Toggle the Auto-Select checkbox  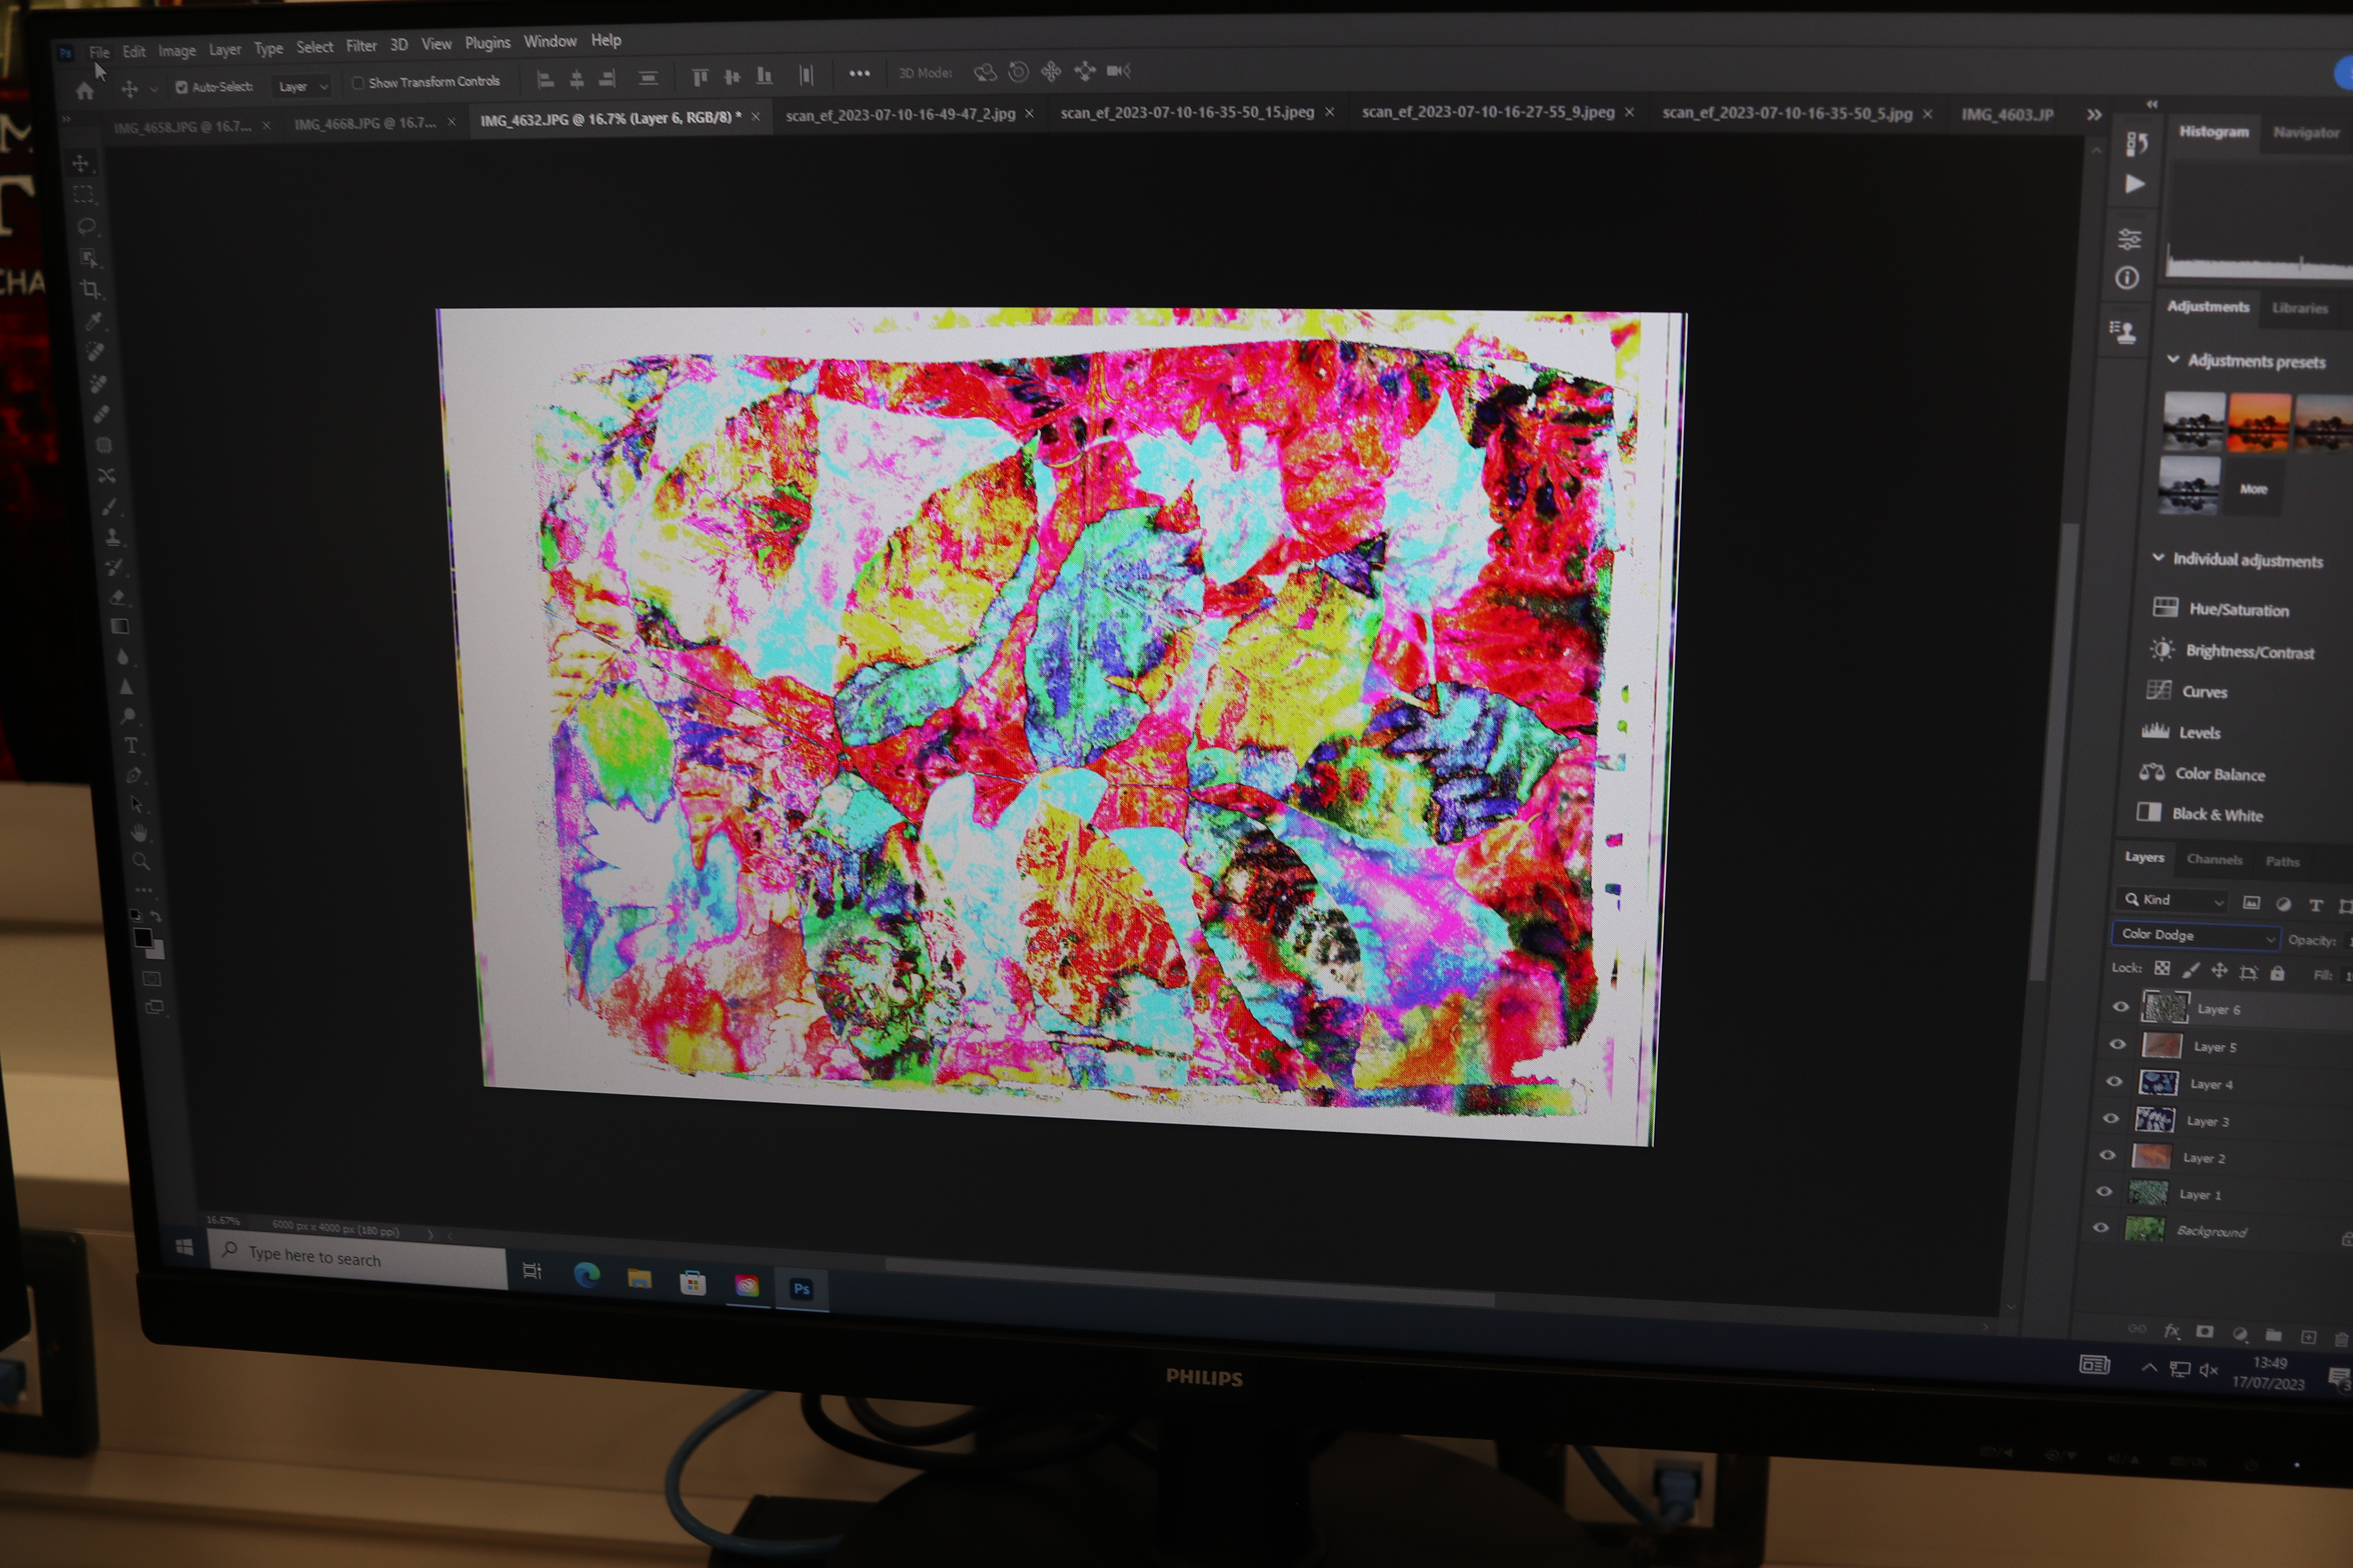[181, 87]
